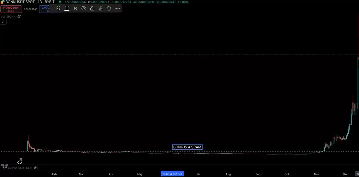Click the high price value H0.000020071
This screenshot has height=177, width=359.
(x=99, y=2)
